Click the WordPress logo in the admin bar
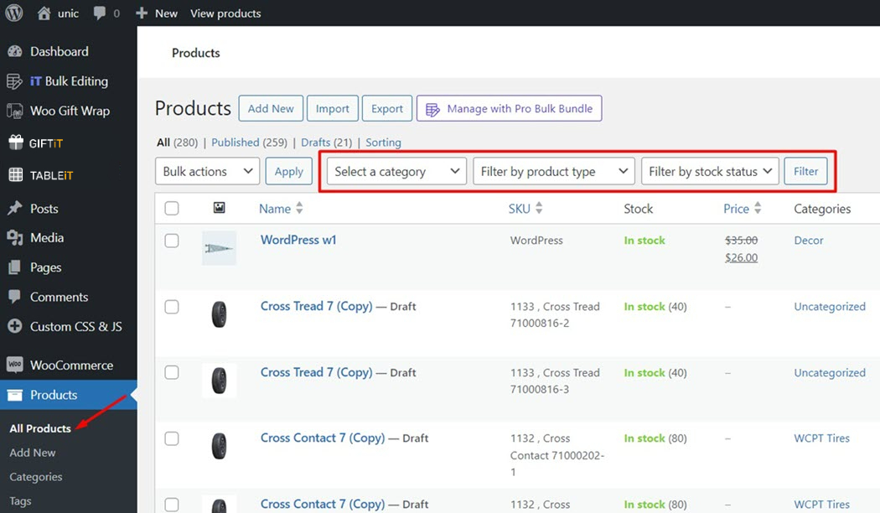 13,13
